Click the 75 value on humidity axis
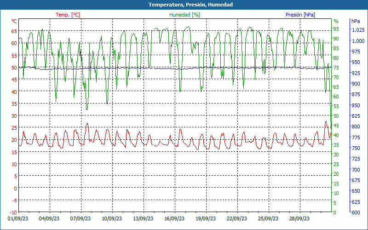368x230 pixels. click(x=336, y=68)
